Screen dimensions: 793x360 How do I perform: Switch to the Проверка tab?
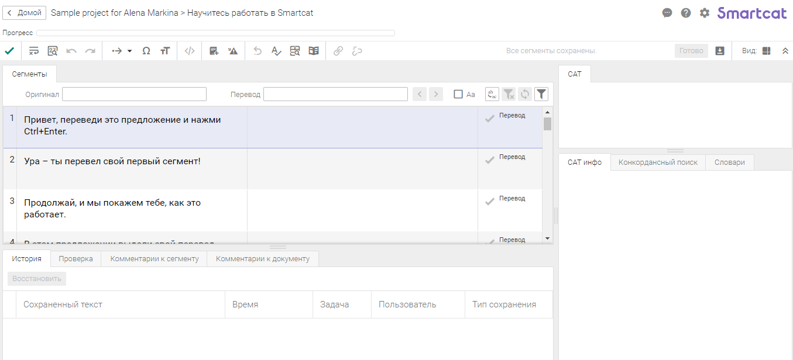coord(75,259)
